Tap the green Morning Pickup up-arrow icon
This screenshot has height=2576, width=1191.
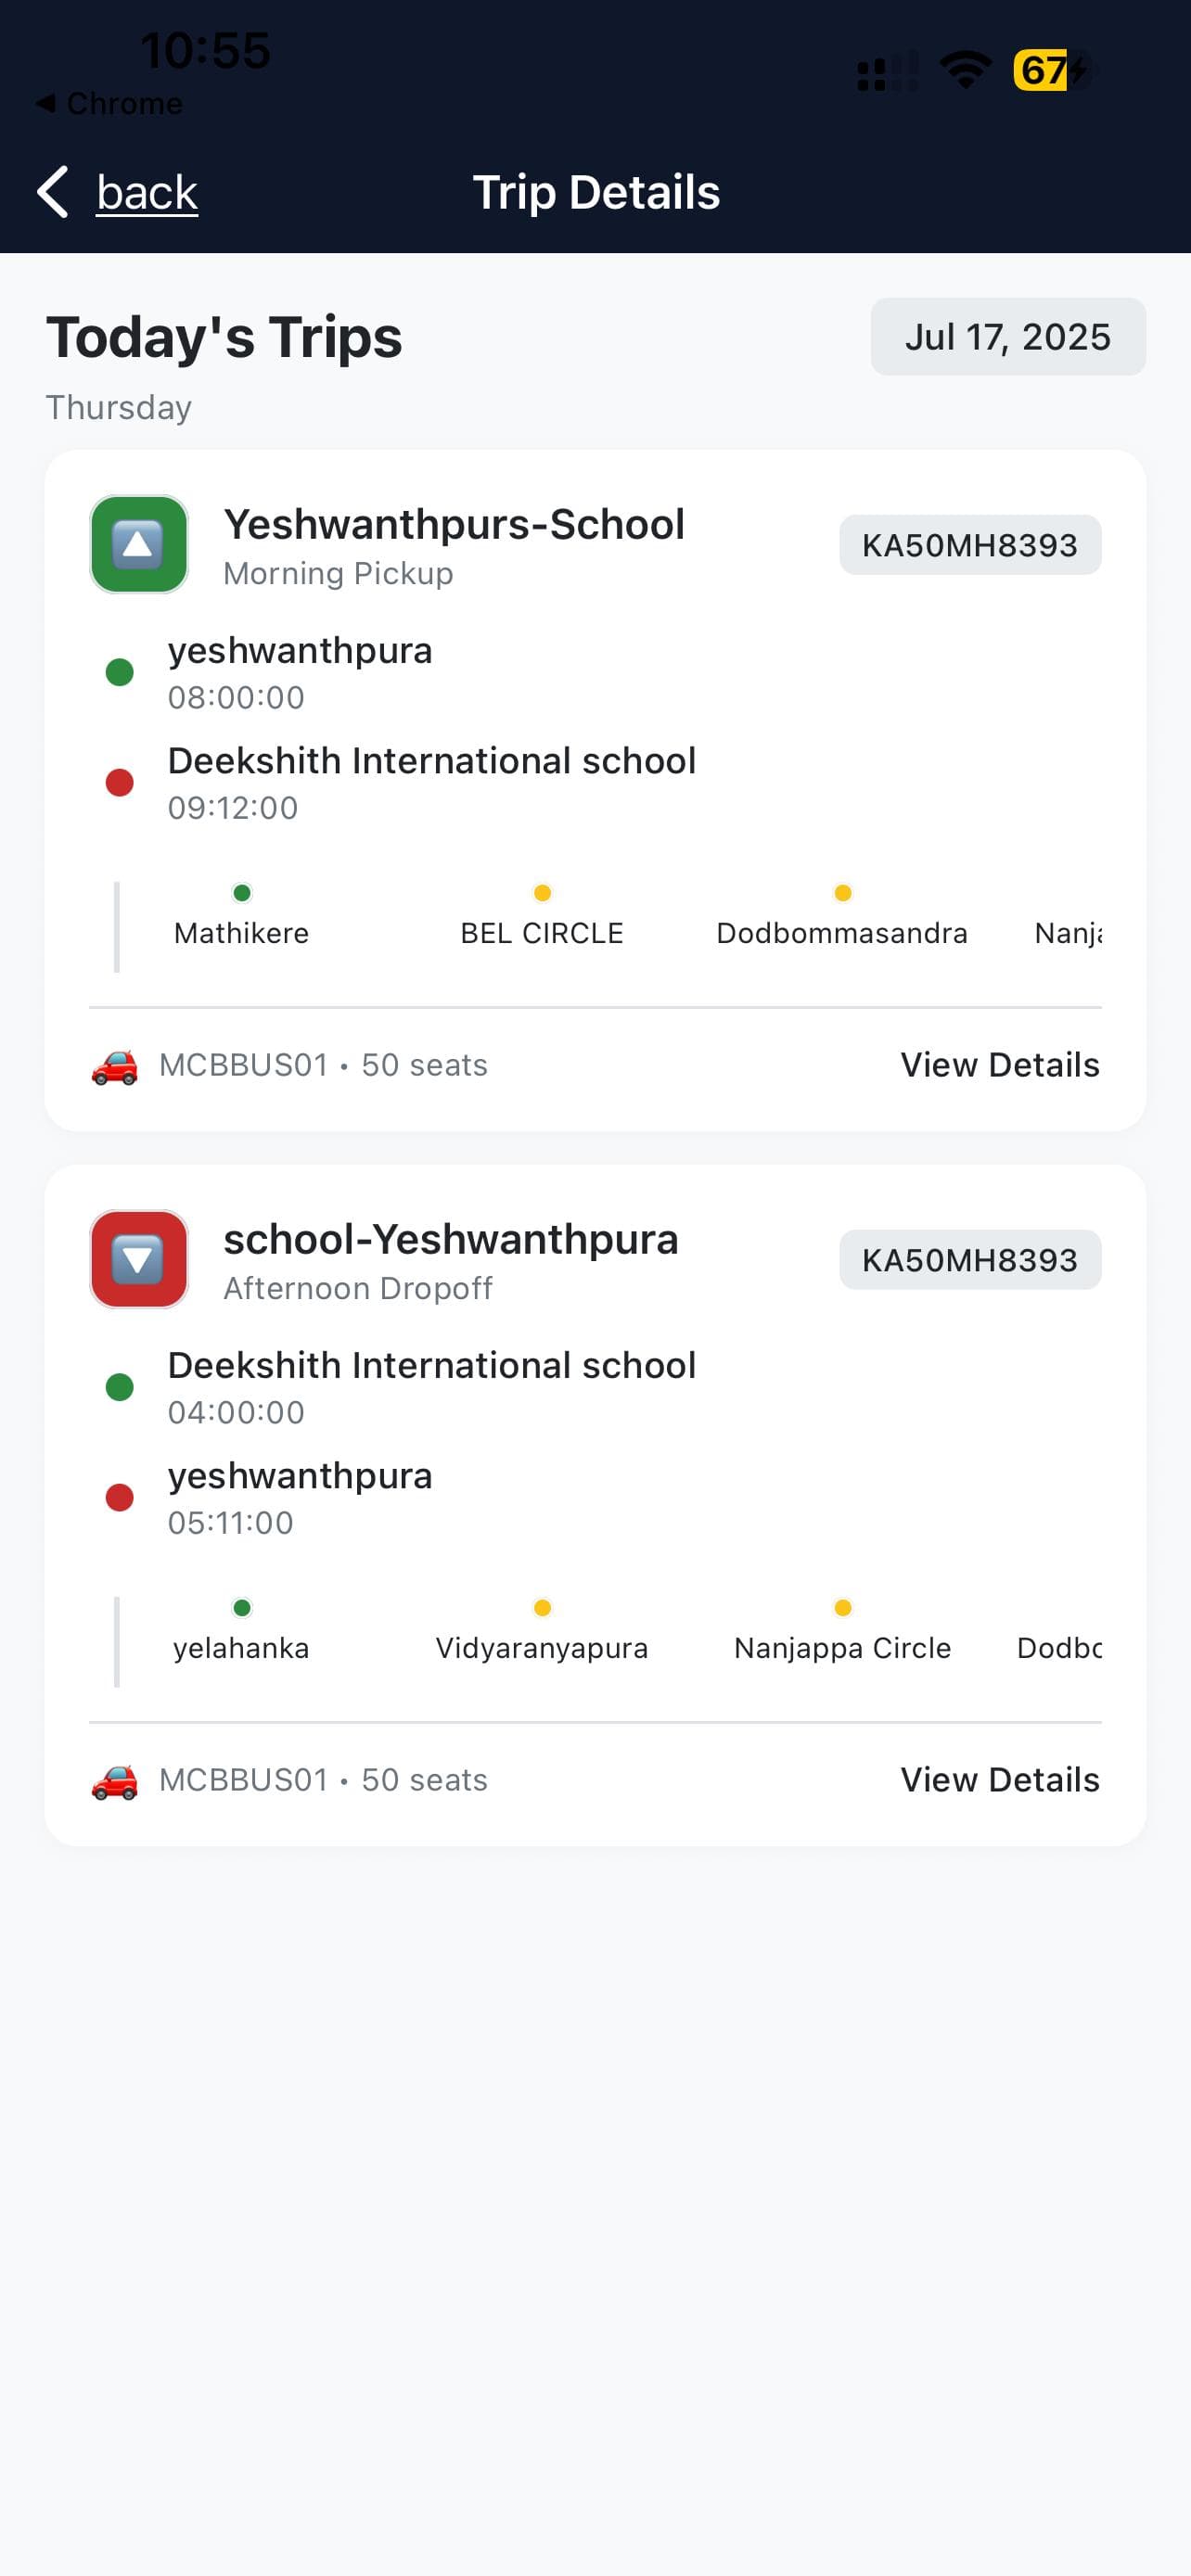coord(139,545)
